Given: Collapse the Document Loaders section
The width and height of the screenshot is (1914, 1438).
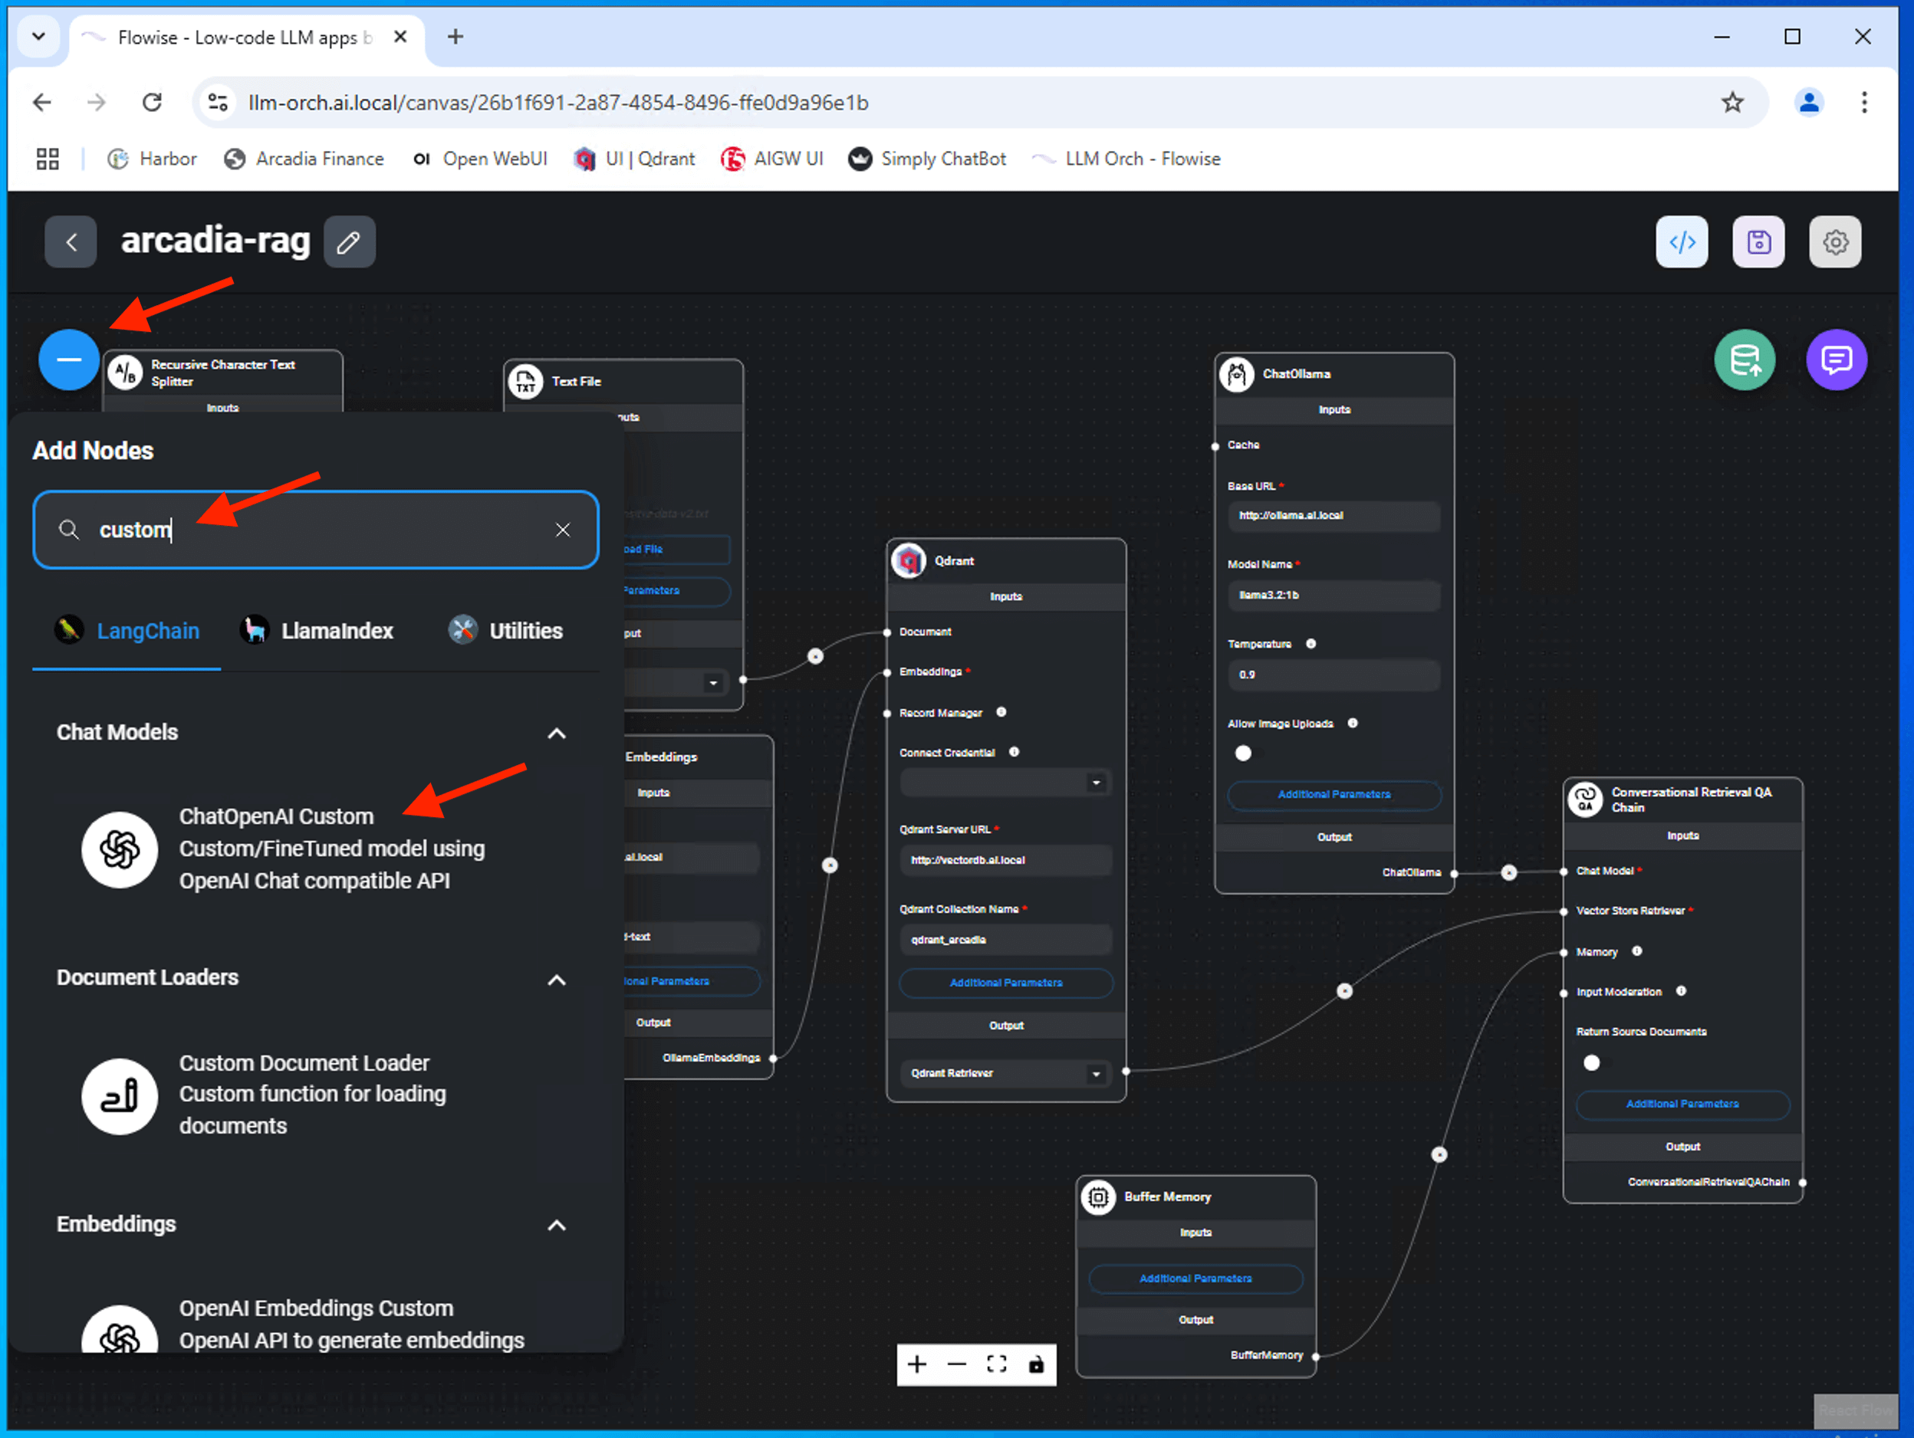Looking at the screenshot, I should click(557, 980).
